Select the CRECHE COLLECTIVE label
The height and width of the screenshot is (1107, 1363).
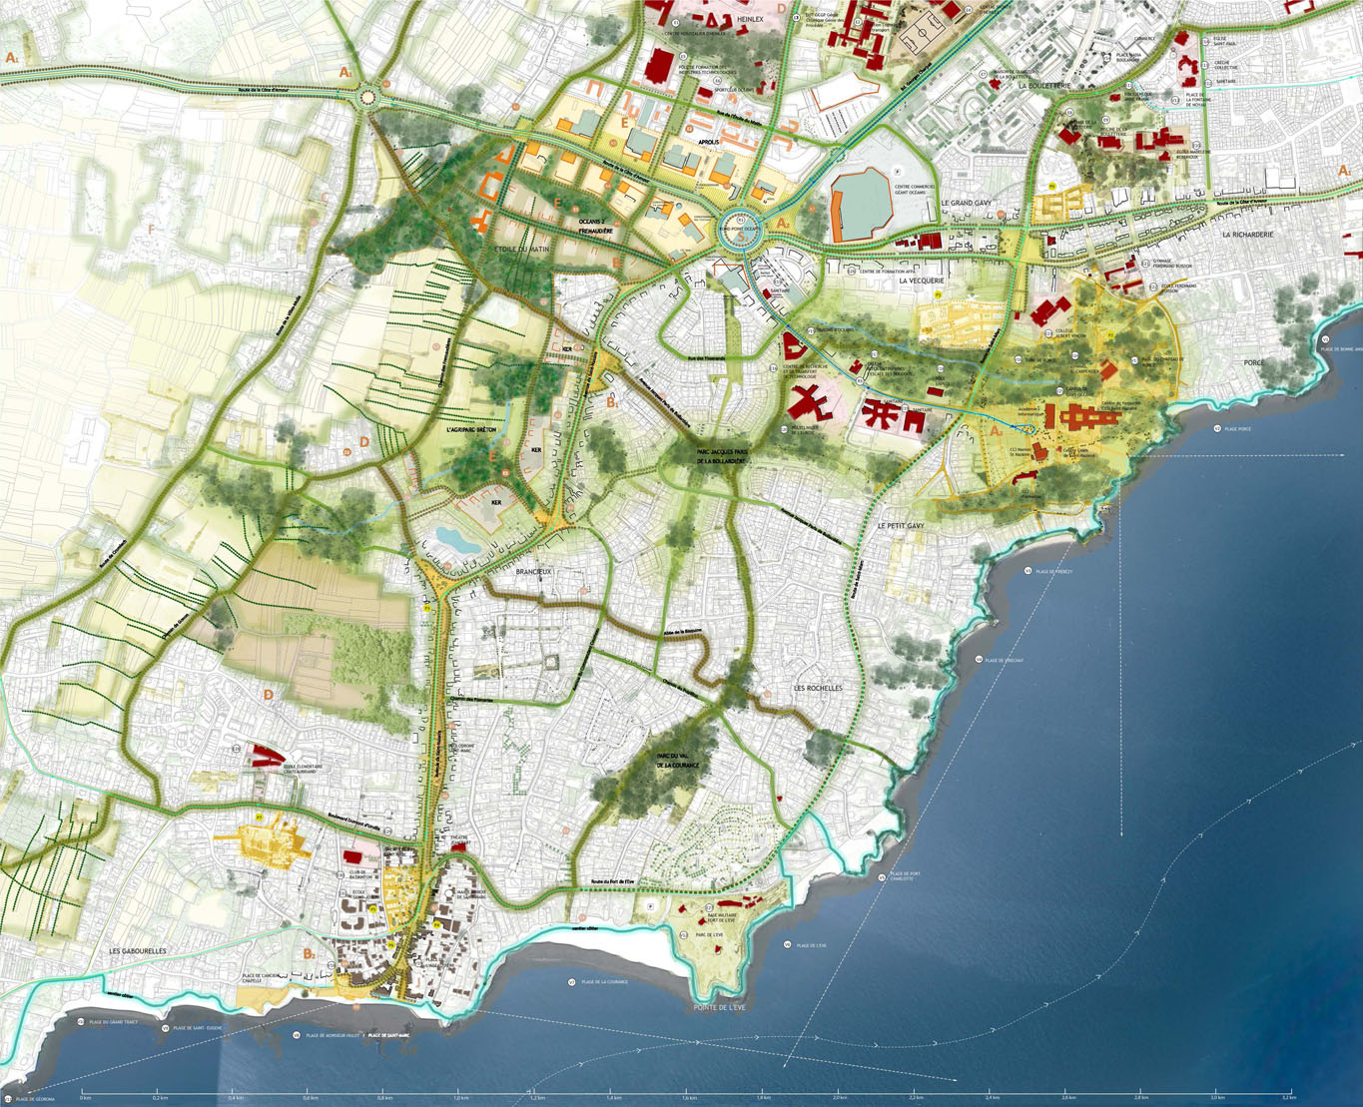[1227, 65]
